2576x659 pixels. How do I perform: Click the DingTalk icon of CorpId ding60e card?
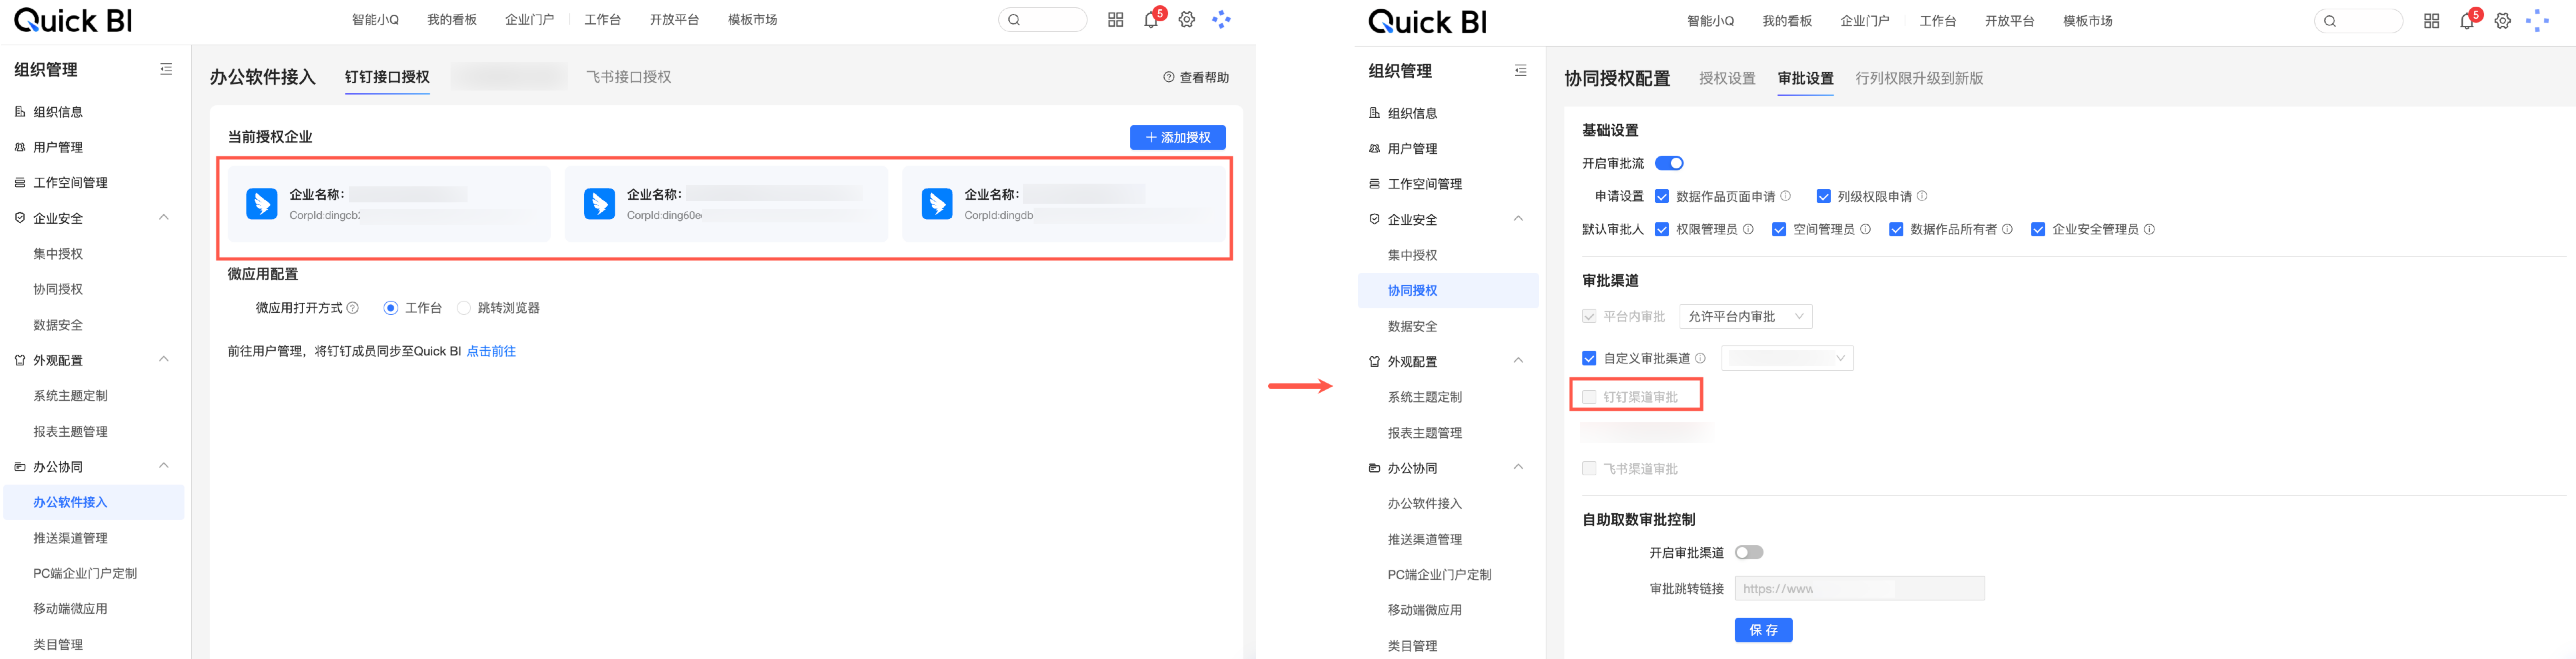point(599,204)
